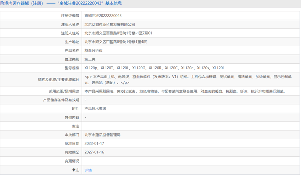This screenshot has width=301, height=175.
Task: Select model list starting XL120p
Action: point(154,68)
